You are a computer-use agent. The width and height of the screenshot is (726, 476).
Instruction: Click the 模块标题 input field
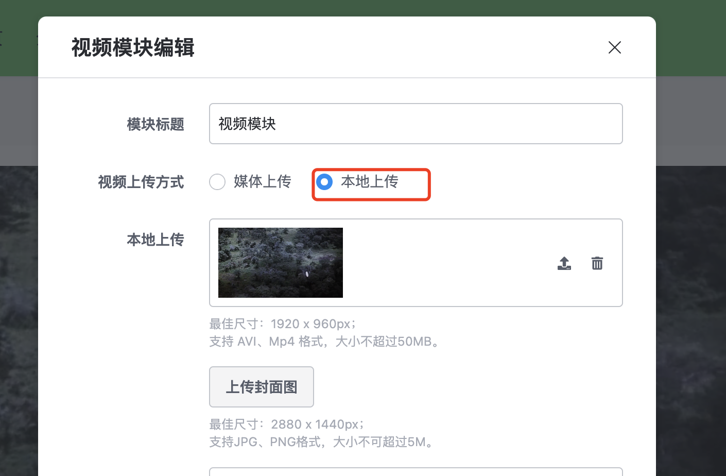pyautogui.click(x=416, y=124)
